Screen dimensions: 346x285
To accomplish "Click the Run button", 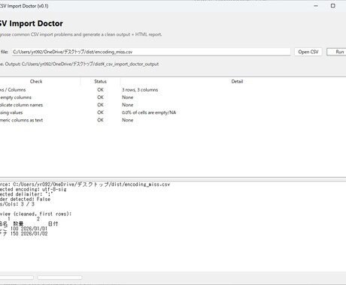I will click(x=336, y=52).
